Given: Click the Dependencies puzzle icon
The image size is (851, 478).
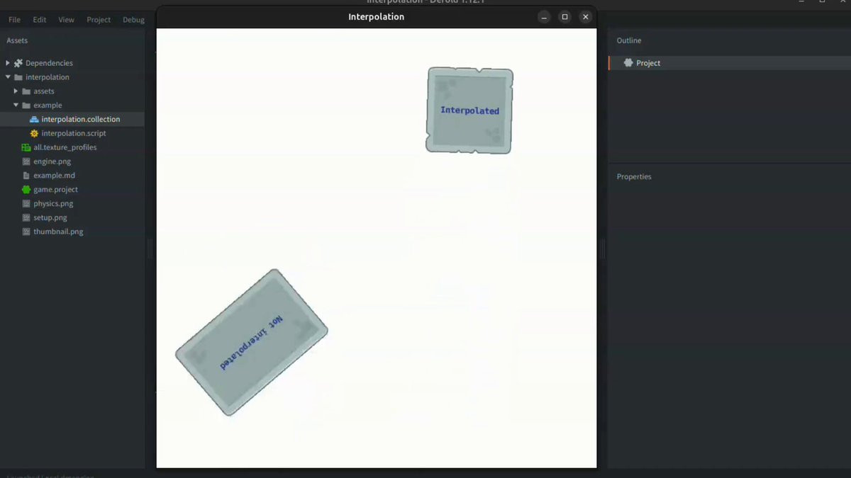Looking at the screenshot, I should [18, 63].
